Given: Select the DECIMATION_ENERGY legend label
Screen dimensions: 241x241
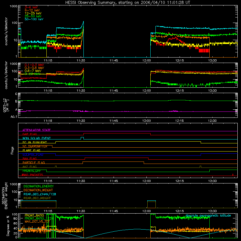Looking at the screenshot, I should pyautogui.click(x=39, y=186).
